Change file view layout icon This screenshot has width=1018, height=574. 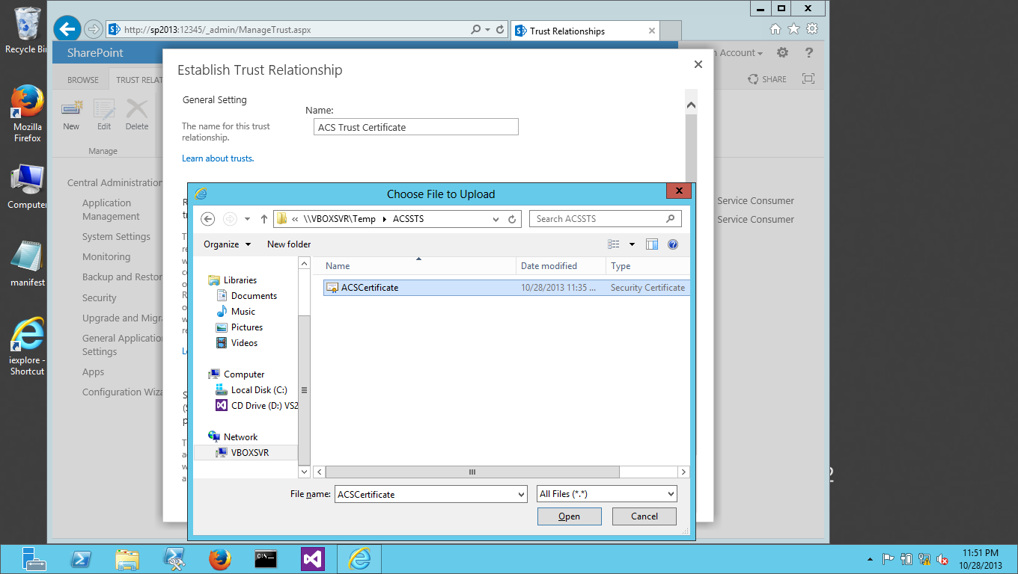[x=614, y=244]
